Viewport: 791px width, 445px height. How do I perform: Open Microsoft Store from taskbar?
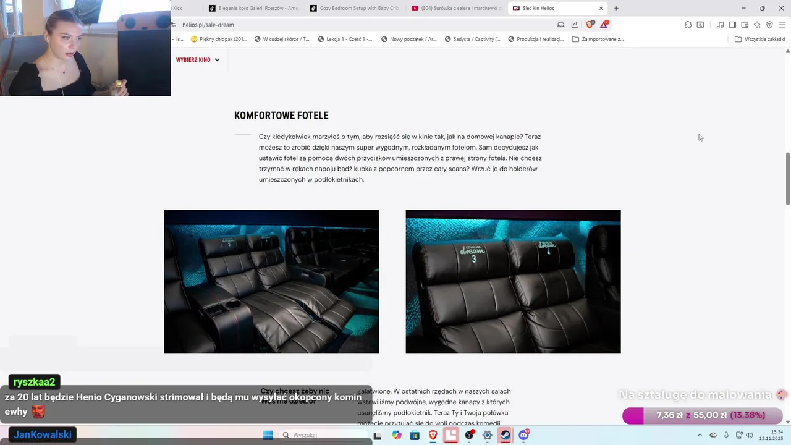tap(415, 435)
